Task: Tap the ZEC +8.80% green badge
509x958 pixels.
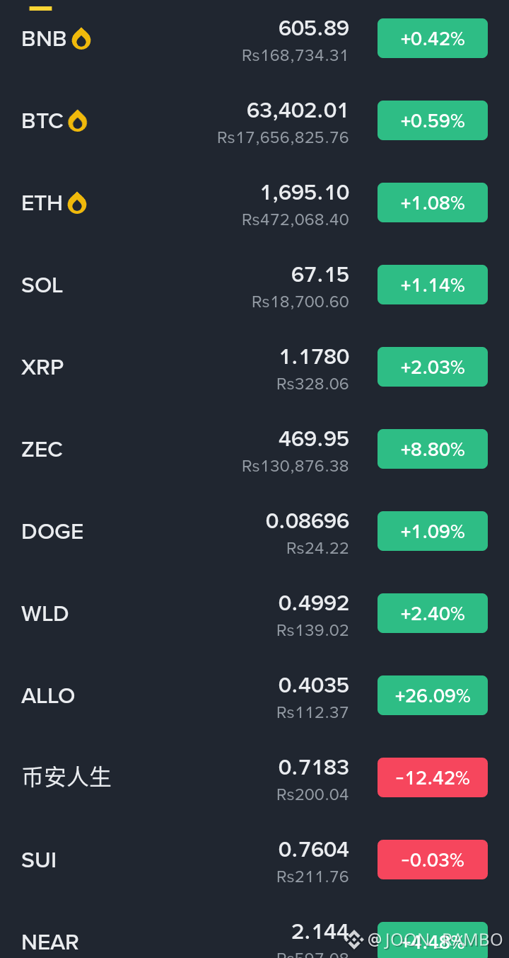Action: pos(433,449)
